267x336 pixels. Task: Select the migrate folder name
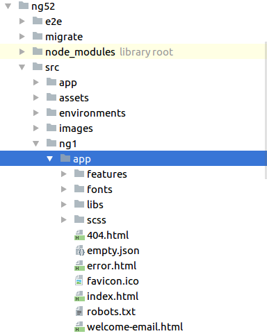click(x=64, y=37)
